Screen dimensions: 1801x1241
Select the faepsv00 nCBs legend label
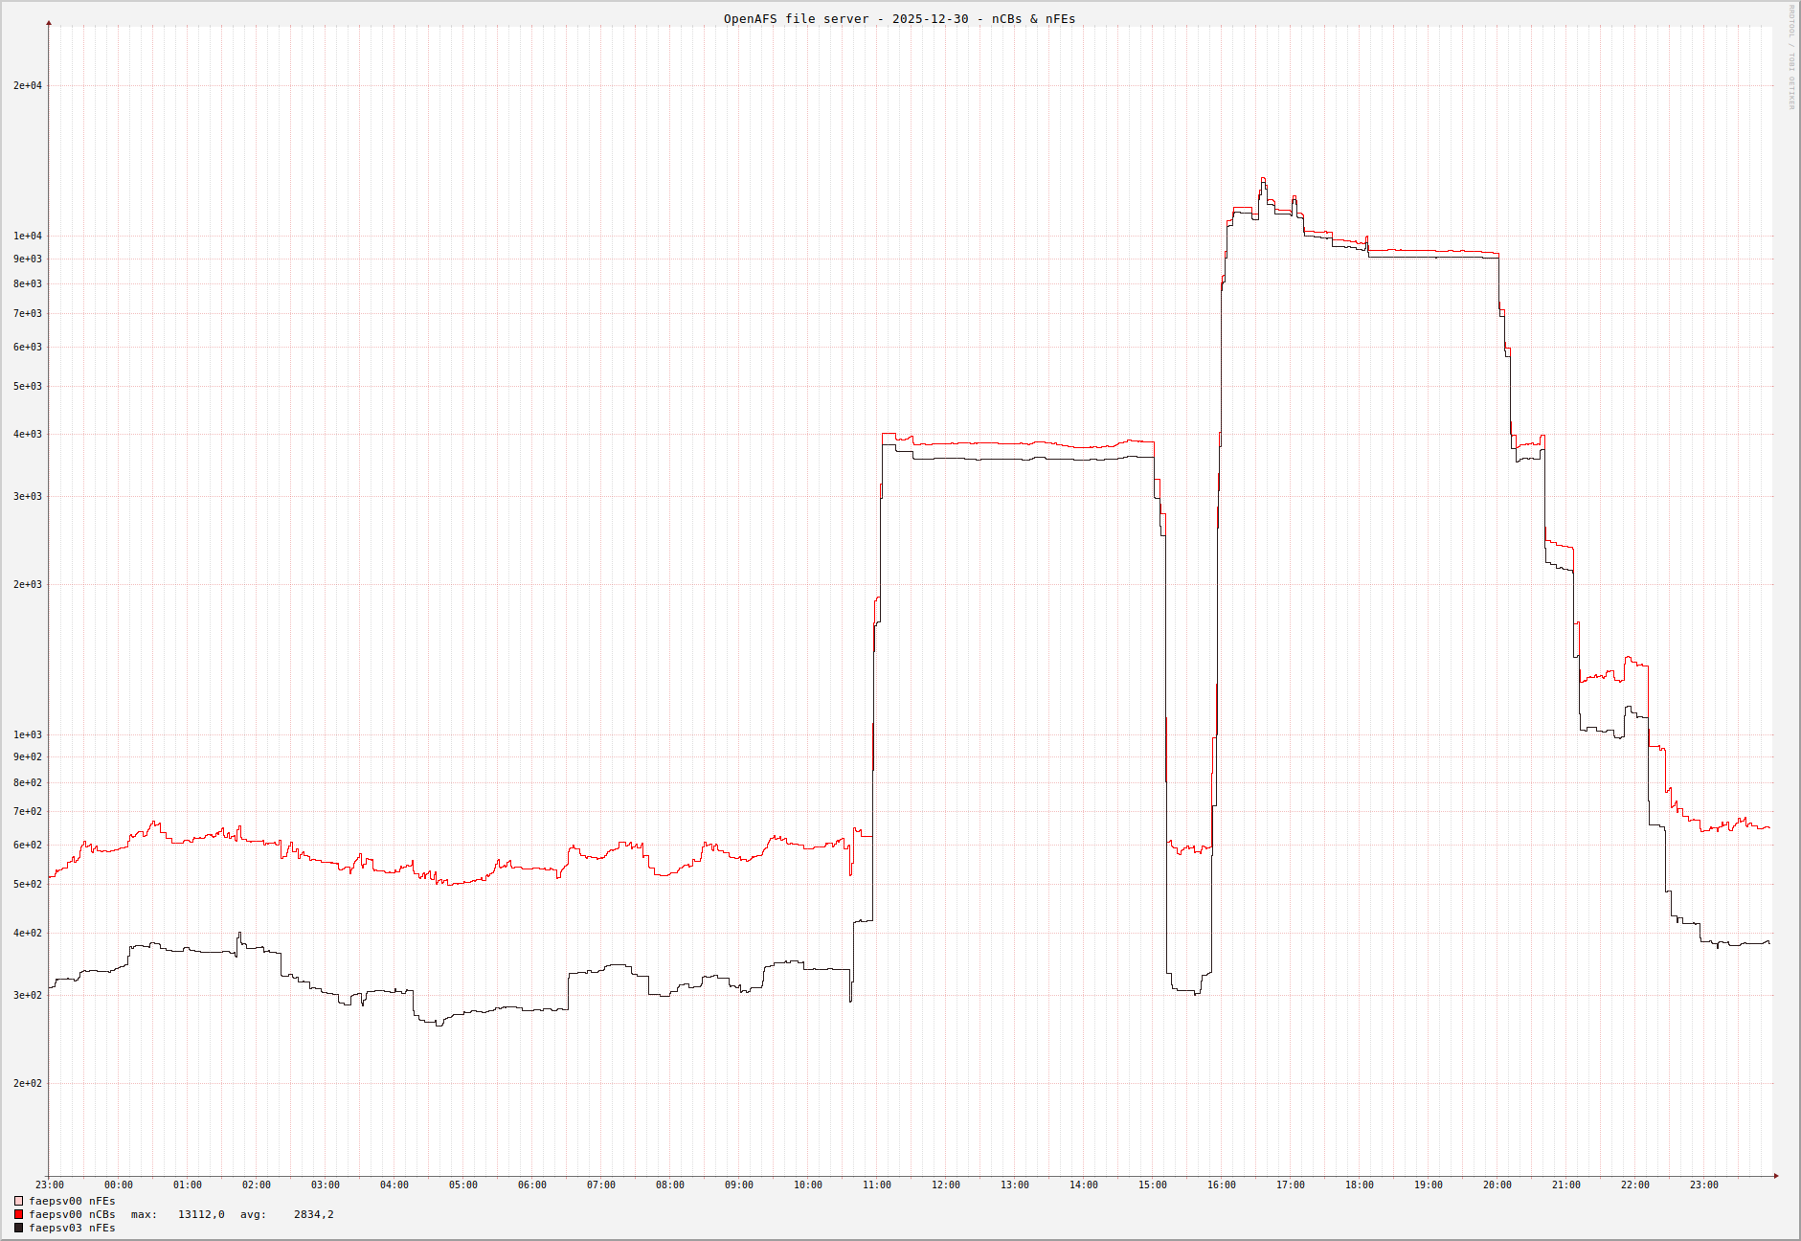[72, 1214]
